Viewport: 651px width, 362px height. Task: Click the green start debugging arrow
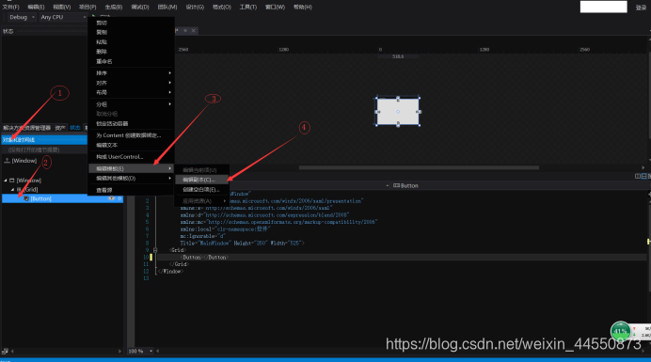coord(94,17)
